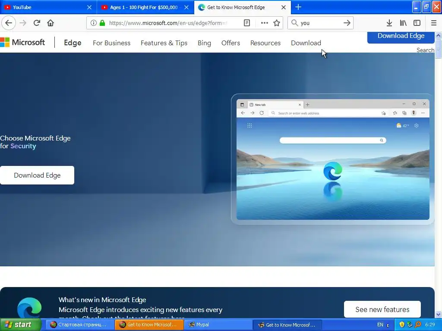
Task: Open the Offers nav item
Action: (230, 43)
